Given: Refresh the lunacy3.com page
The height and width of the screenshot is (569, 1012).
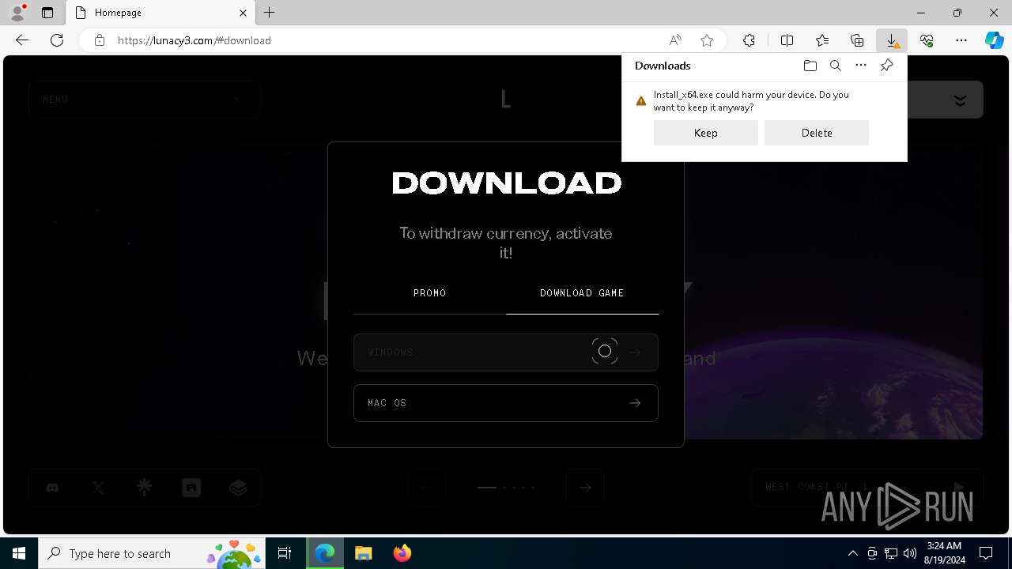Looking at the screenshot, I should [57, 40].
